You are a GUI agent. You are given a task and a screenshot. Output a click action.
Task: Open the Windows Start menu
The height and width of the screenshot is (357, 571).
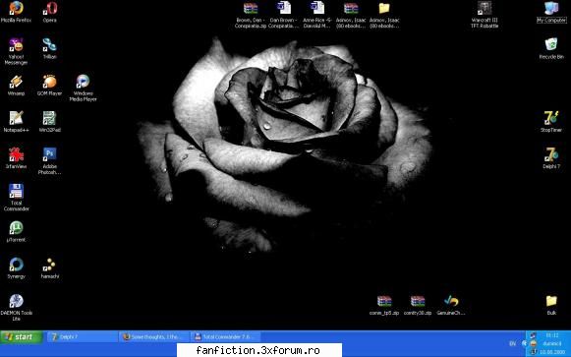21,337
